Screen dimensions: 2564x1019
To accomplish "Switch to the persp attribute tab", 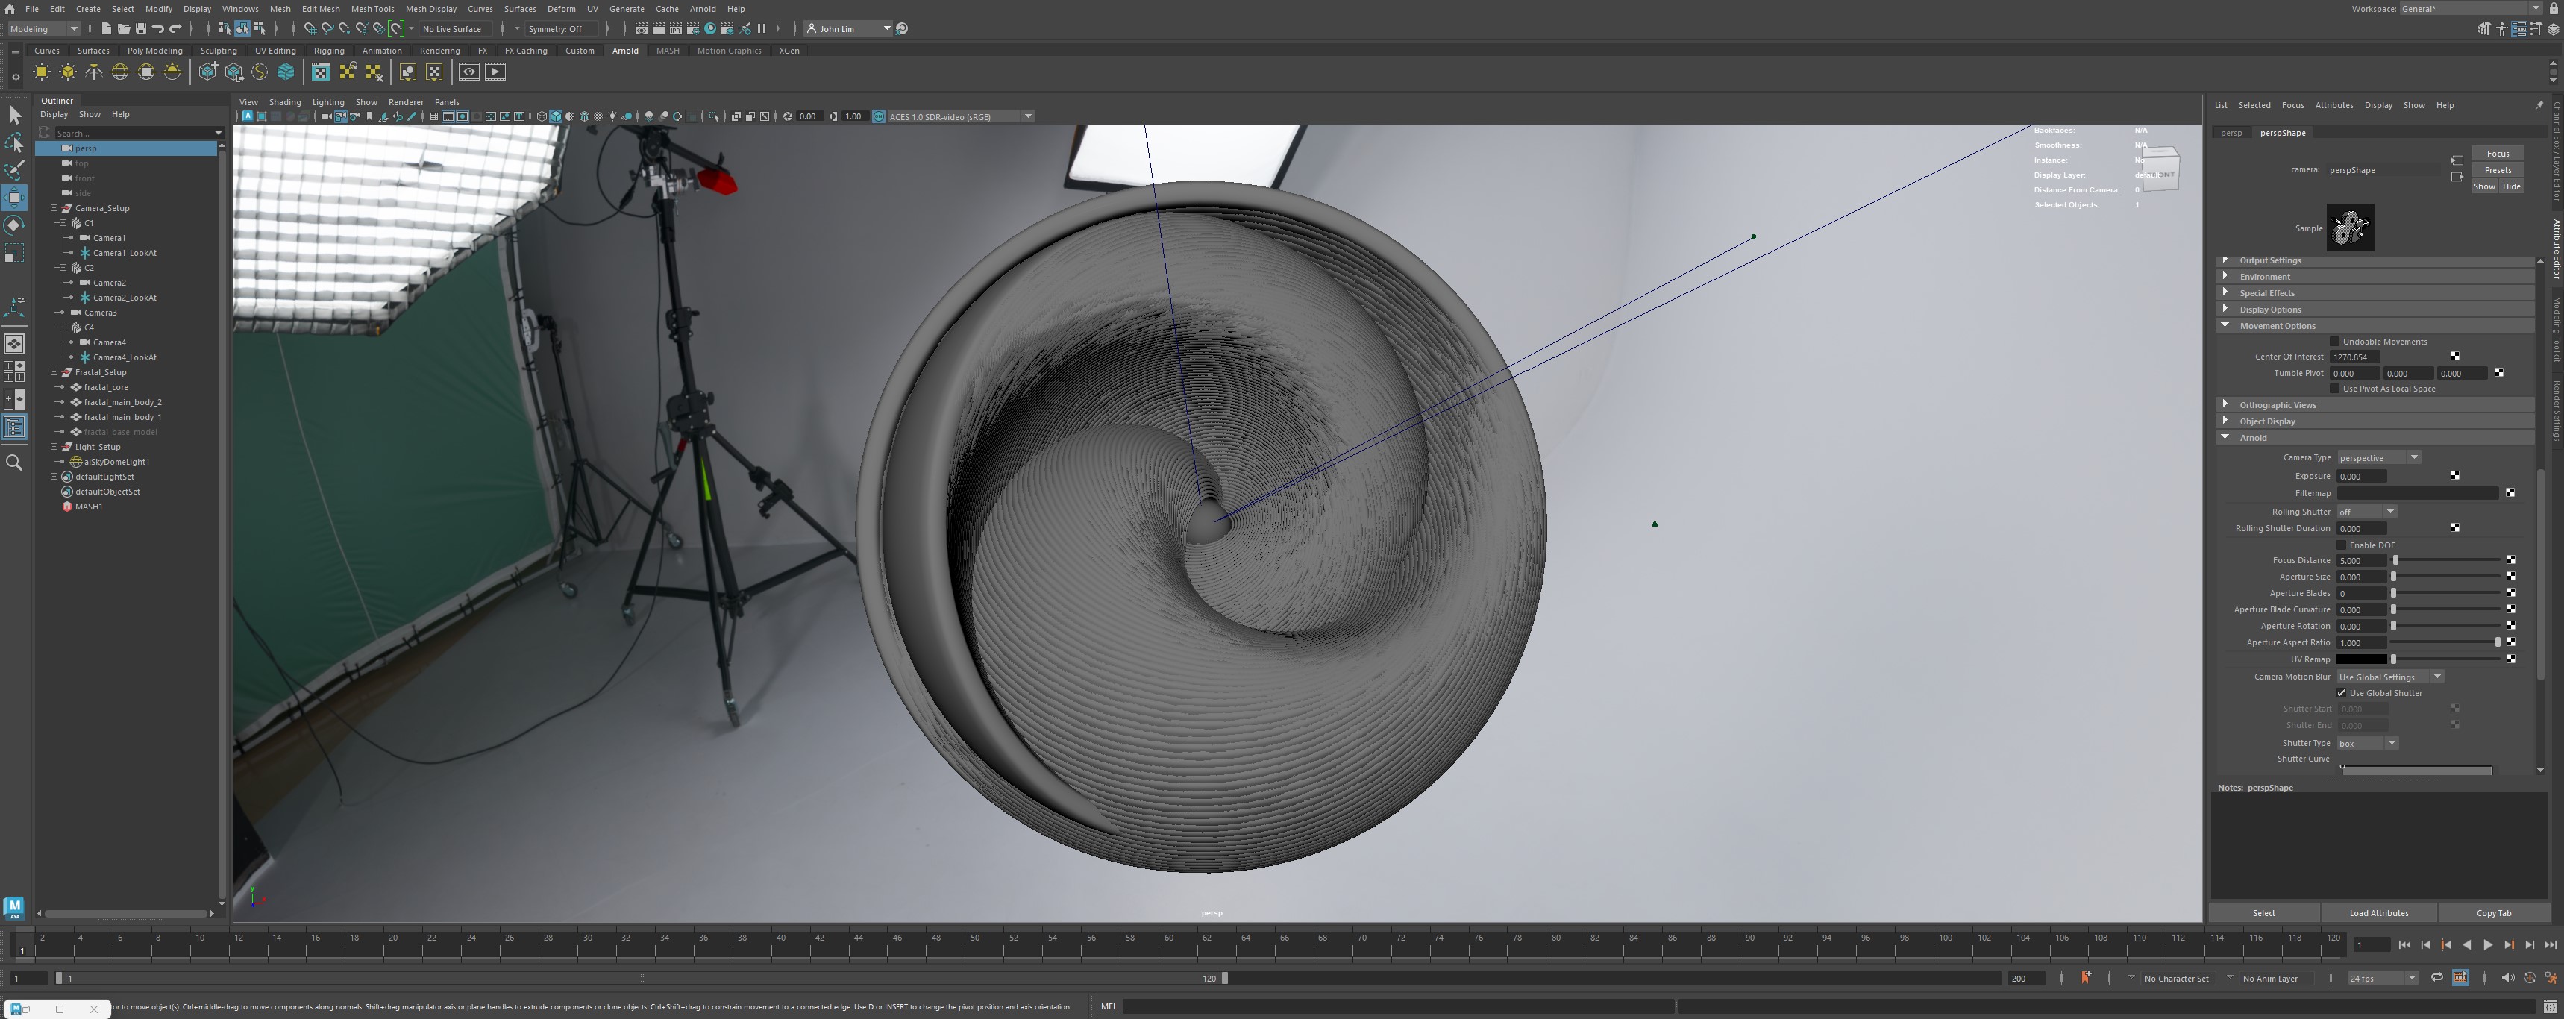I will coord(2231,132).
